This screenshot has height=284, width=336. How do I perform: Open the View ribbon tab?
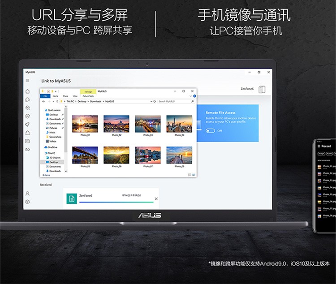(75, 96)
